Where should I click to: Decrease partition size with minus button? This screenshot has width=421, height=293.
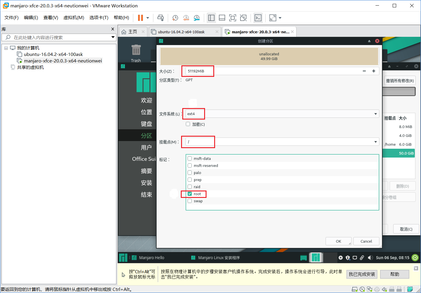point(364,71)
